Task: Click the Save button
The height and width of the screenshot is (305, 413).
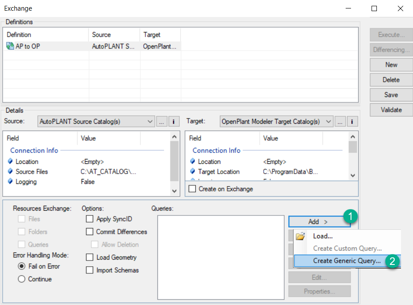Action: coord(391,95)
